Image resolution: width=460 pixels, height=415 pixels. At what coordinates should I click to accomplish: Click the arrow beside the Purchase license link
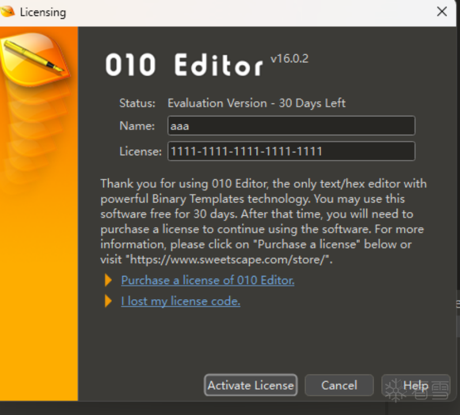108,280
